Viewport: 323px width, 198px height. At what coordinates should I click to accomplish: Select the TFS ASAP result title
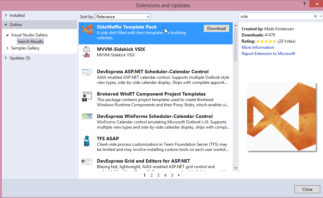click(x=108, y=139)
